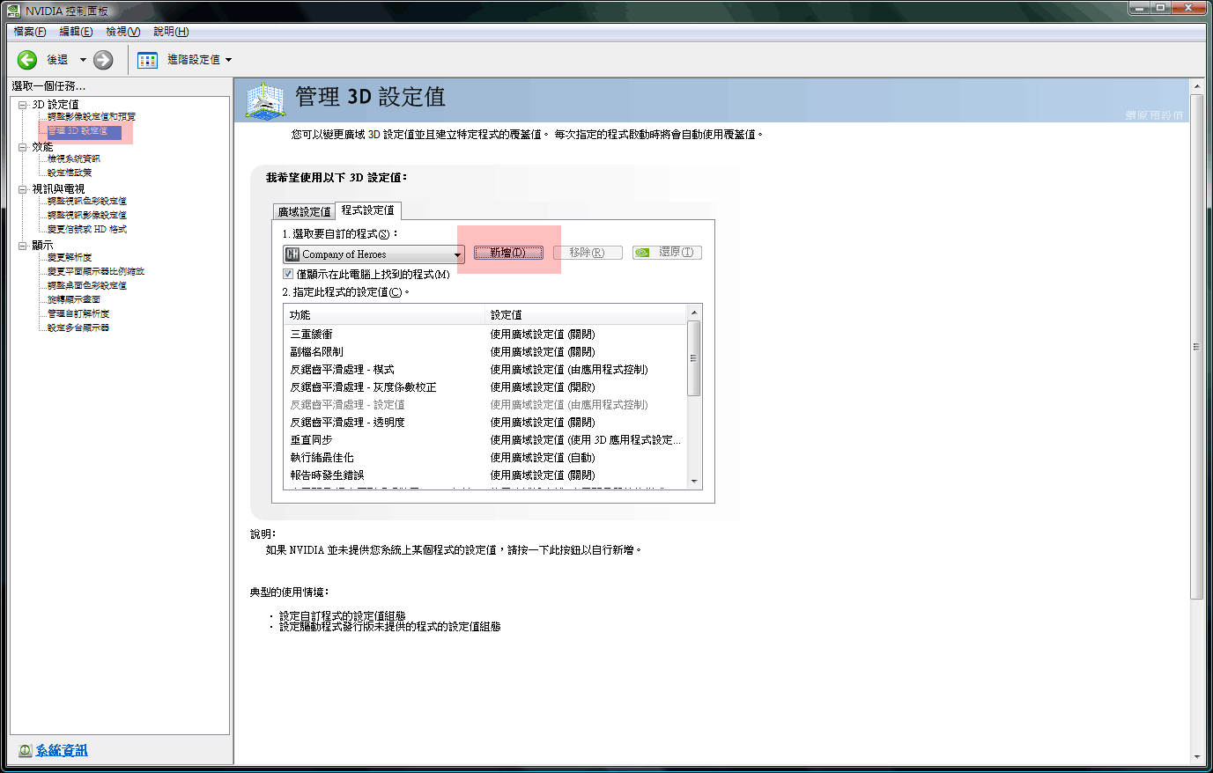Click the 3D cube icon beside 管理 3D 設定值 heading
The width and height of the screenshot is (1213, 773).
click(265, 100)
